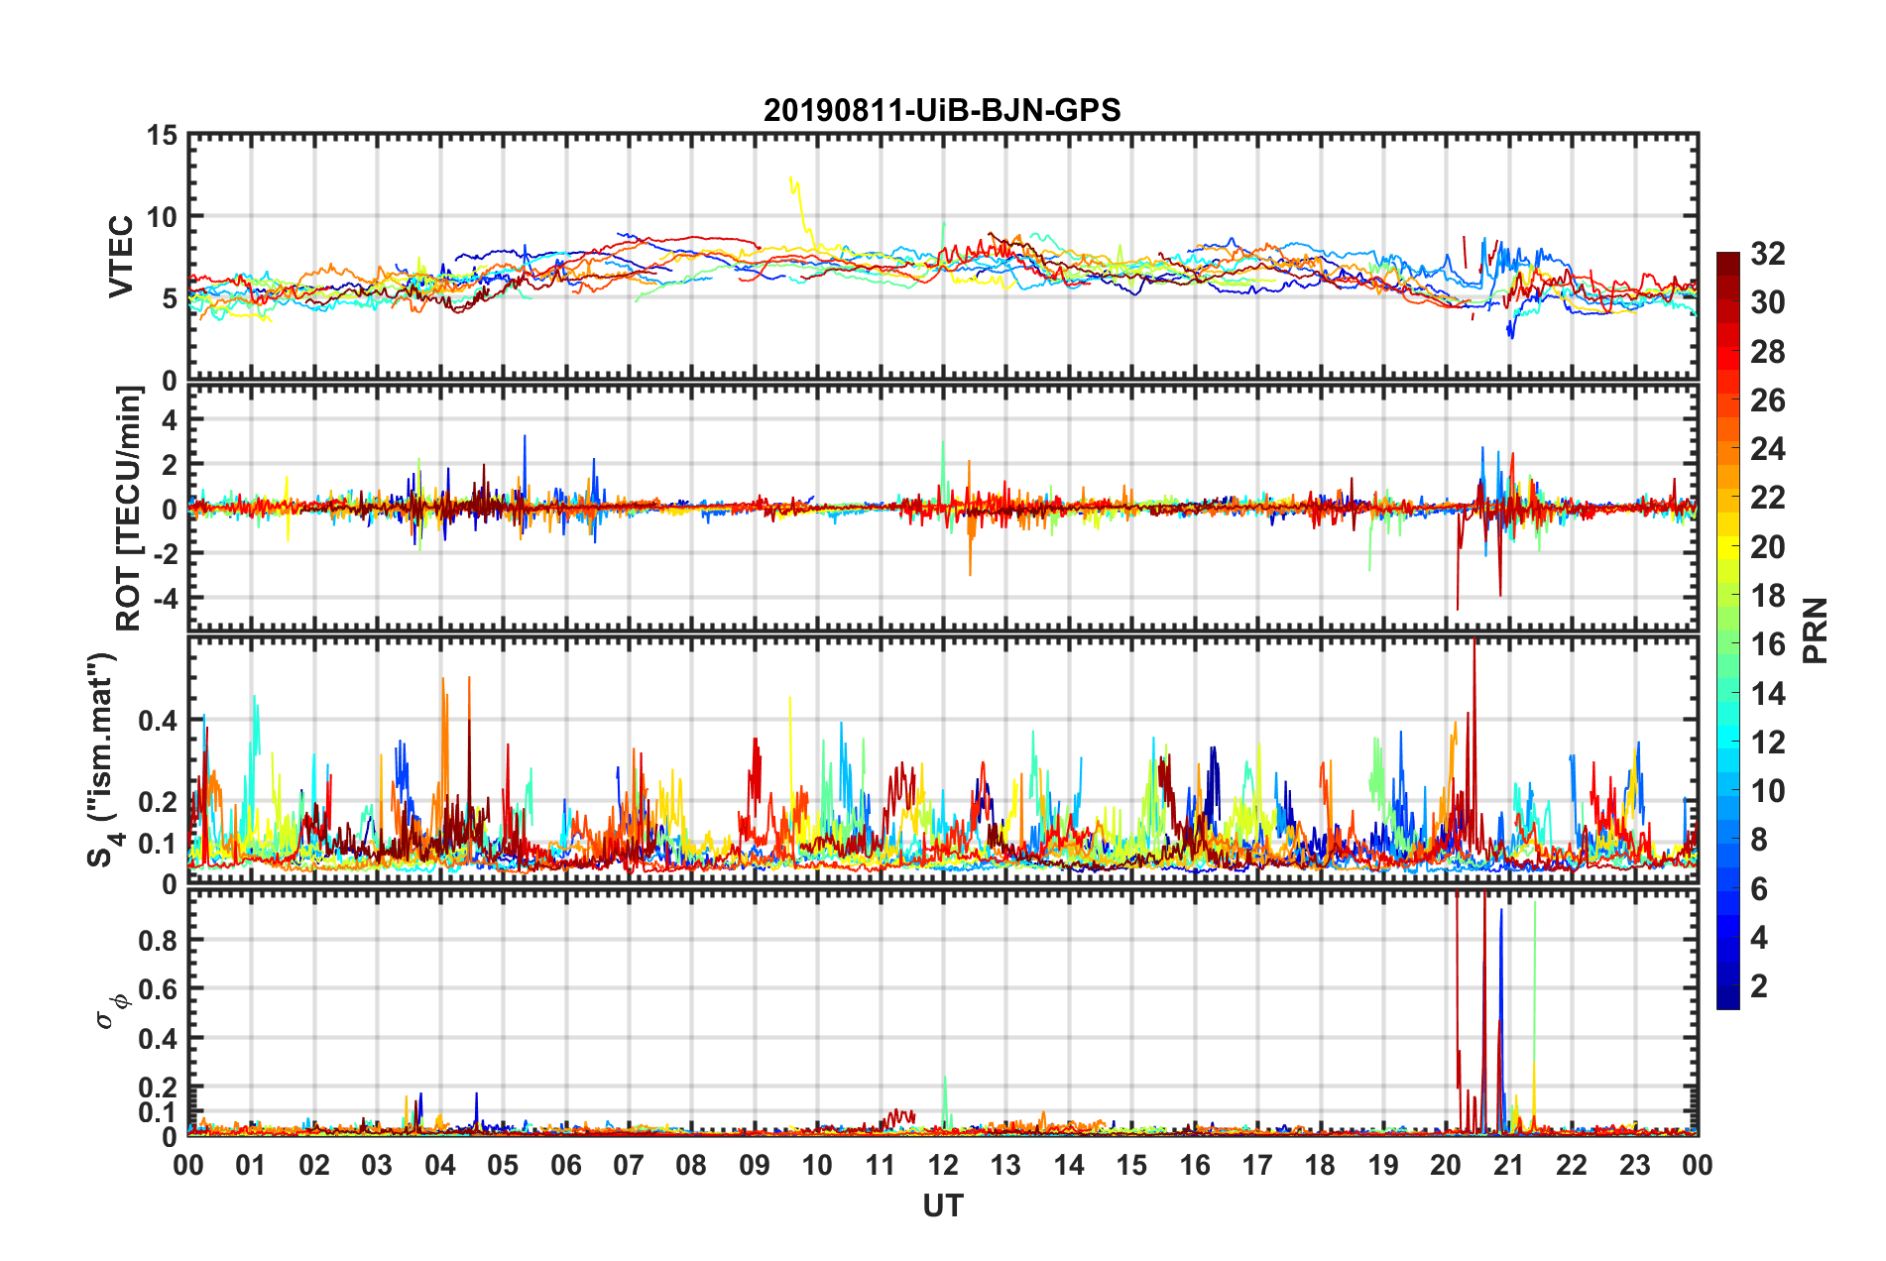The height and width of the screenshot is (1261, 1886).
Task: Click the PRN colorbar
Action: coord(1727,630)
